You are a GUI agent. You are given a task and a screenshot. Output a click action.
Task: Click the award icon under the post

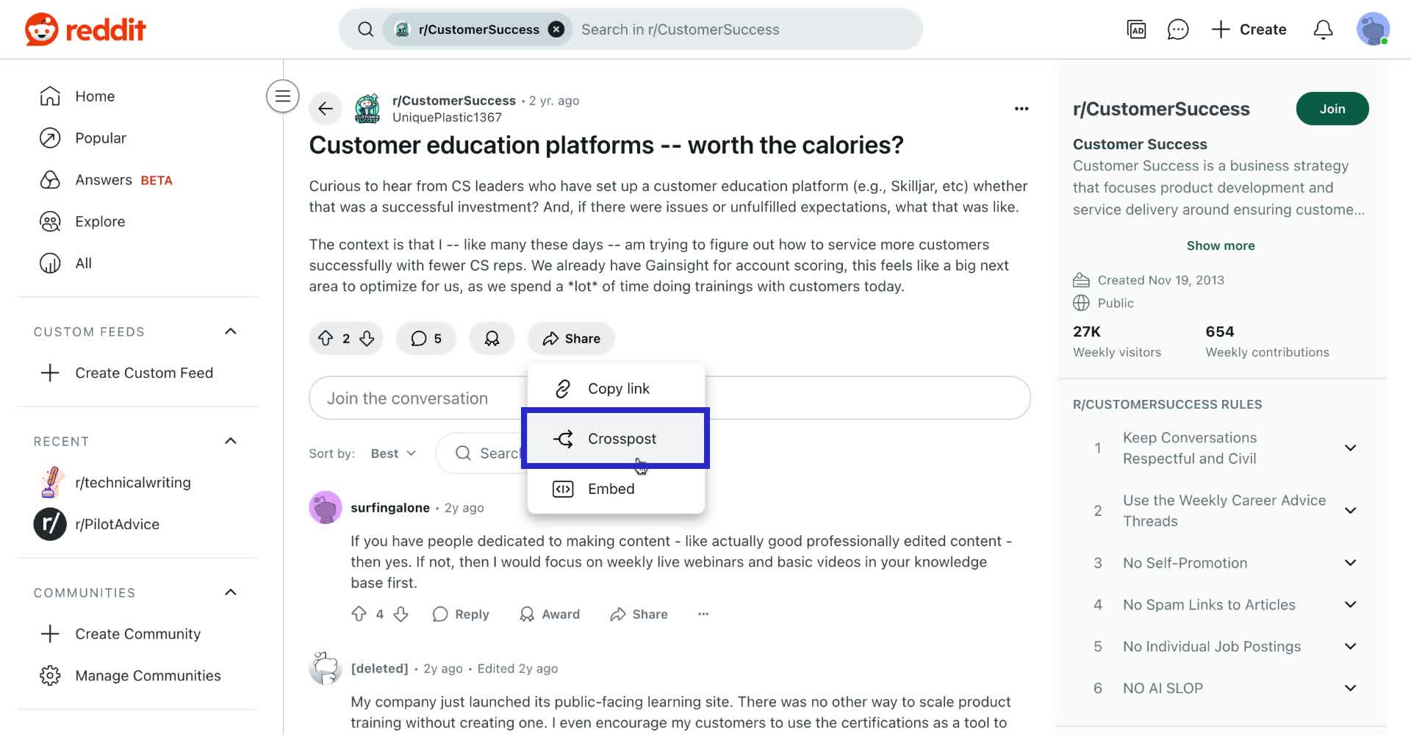[x=492, y=338]
